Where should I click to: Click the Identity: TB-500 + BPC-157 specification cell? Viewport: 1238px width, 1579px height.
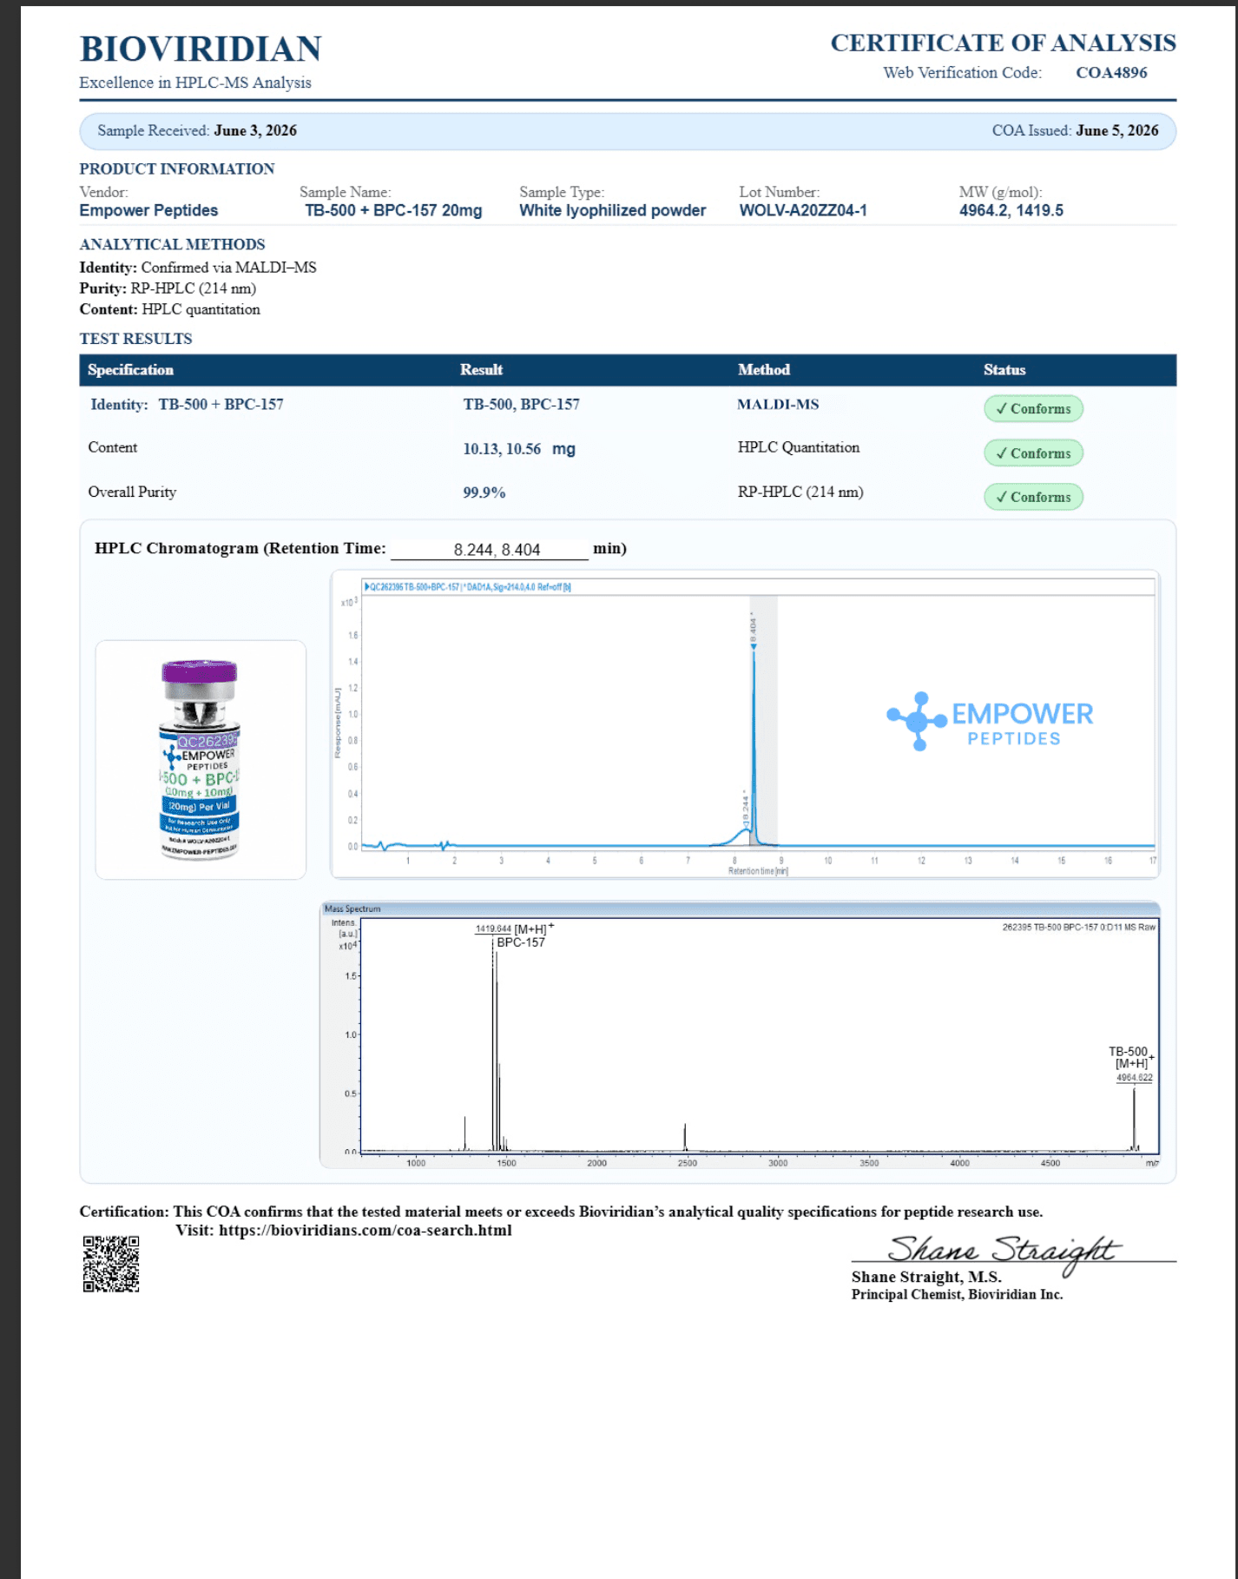click(x=187, y=405)
